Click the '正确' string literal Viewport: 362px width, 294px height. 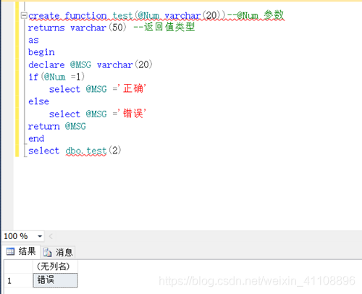132,88
